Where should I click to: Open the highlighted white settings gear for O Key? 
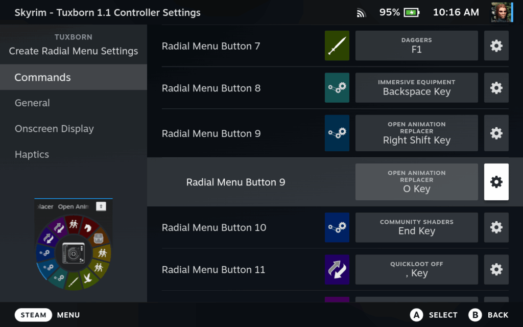pos(496,181)
